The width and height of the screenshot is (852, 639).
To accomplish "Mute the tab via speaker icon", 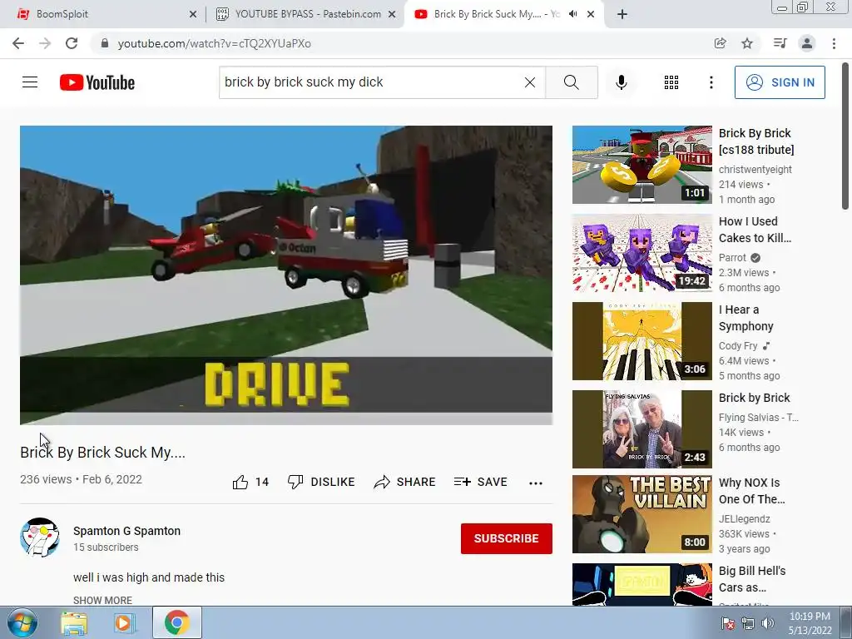I will coord(572,14).
